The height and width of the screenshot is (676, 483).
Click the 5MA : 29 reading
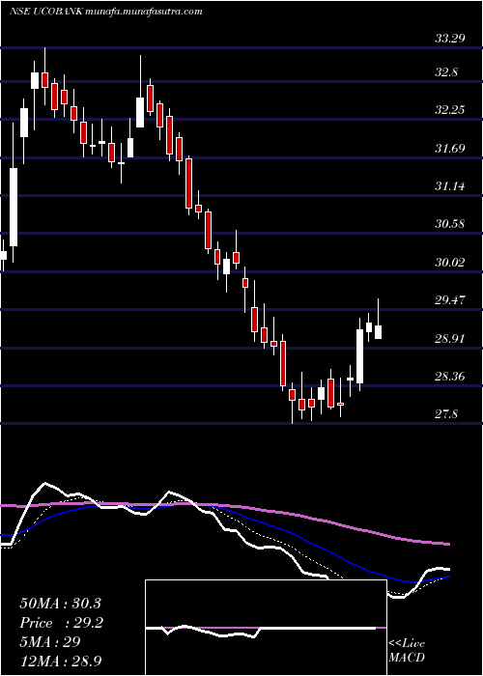point(50,641)
